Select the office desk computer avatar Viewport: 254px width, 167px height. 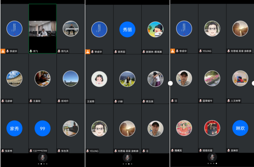42,78
